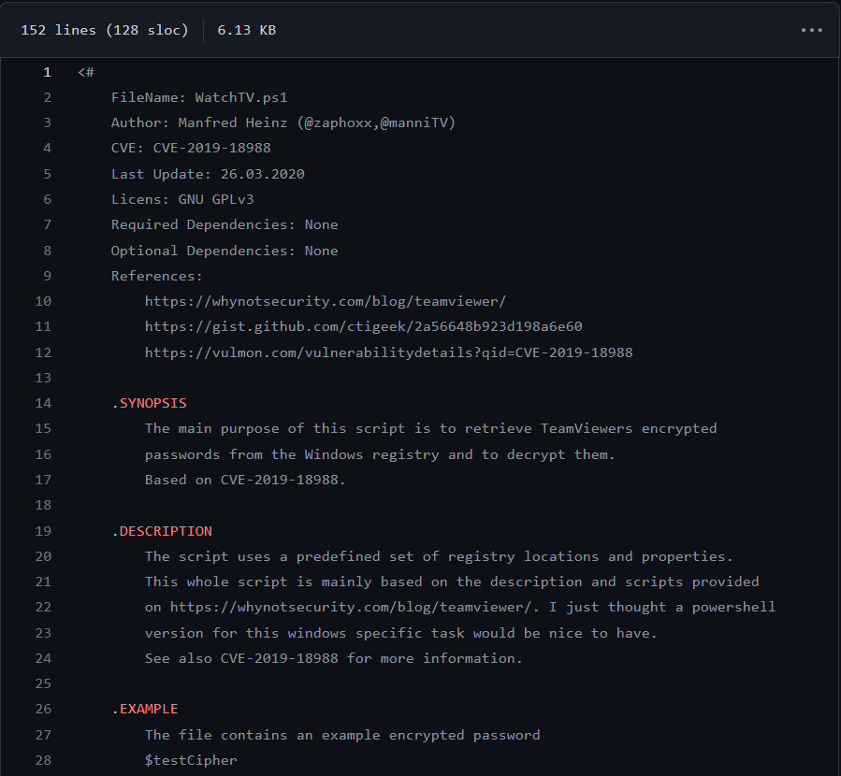Select line number 26 in the gutter
Image resolution: width=841 pixels, height=776 pixels.
[43, 709]
